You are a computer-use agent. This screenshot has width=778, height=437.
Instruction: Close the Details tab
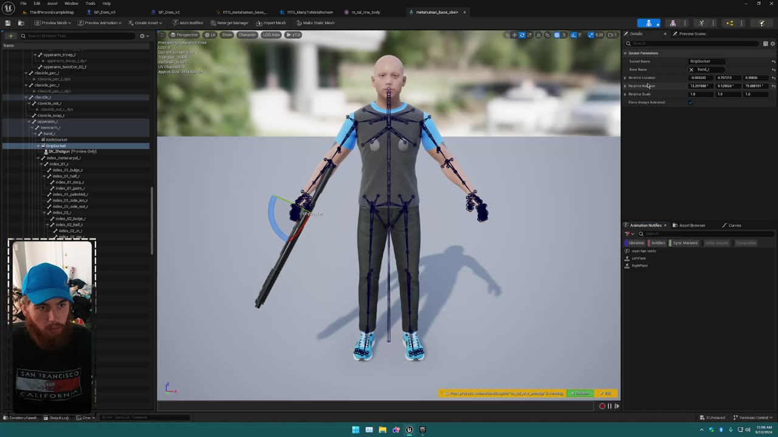click(x=664, y=34)
